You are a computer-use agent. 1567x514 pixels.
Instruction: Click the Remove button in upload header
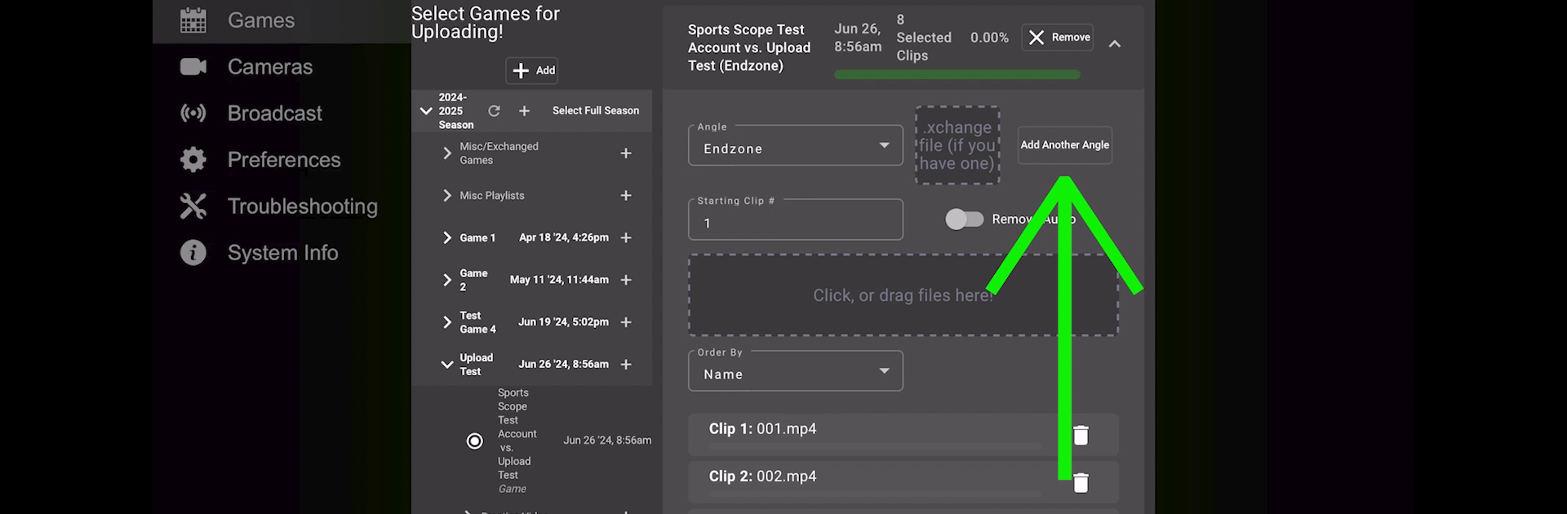pyautogui.click(x=1058, y=38)
